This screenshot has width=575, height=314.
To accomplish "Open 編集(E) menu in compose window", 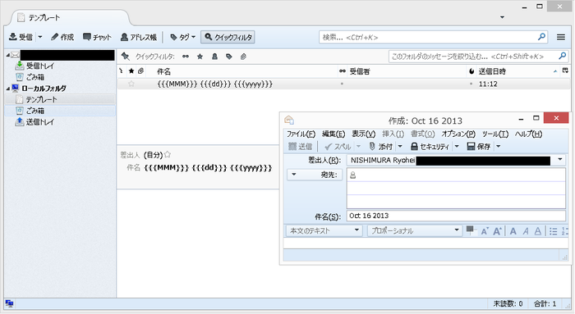I will pos(333,134).
